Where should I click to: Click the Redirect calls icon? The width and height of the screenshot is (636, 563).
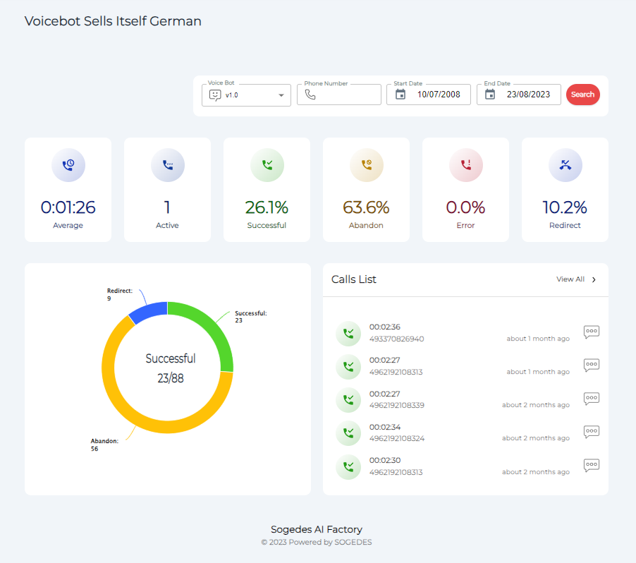[x=565, y=165]
